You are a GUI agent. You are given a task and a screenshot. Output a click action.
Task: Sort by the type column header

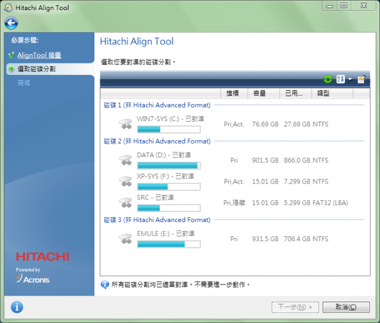click(x=332, y=93)
